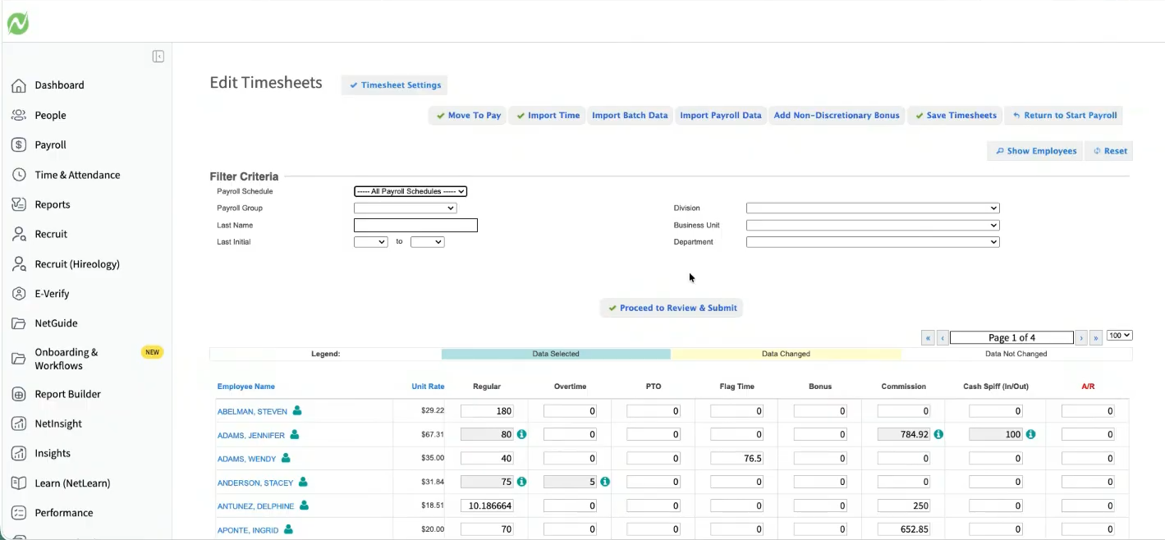Viewport: 1165px width, 540px height.
Task: Click person icon next to ANDERSON, STACEY
Action: 303,482
